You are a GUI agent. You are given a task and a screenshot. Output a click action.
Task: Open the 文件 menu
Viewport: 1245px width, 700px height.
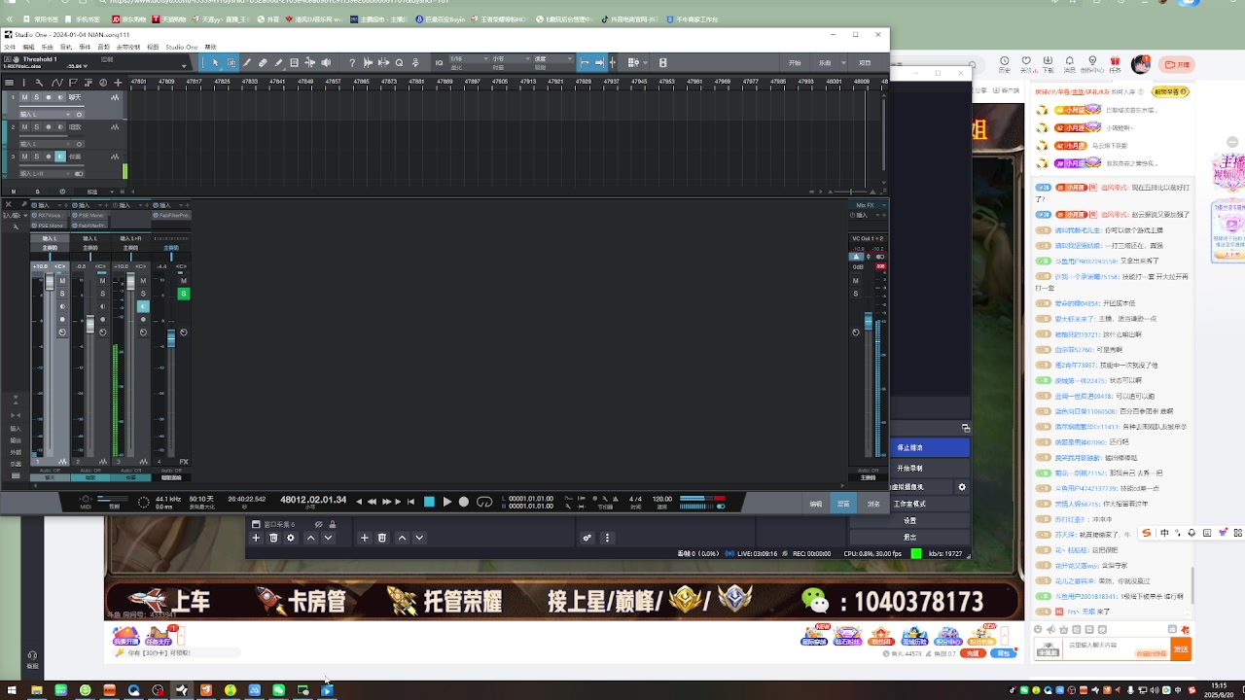coord(10,47)
